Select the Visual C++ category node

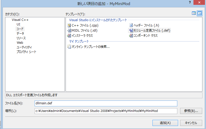click(20, 20)
